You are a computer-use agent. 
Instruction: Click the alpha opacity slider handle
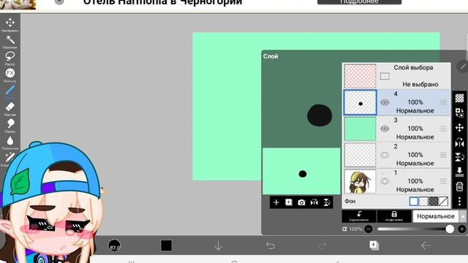click(x=450, y=229)
